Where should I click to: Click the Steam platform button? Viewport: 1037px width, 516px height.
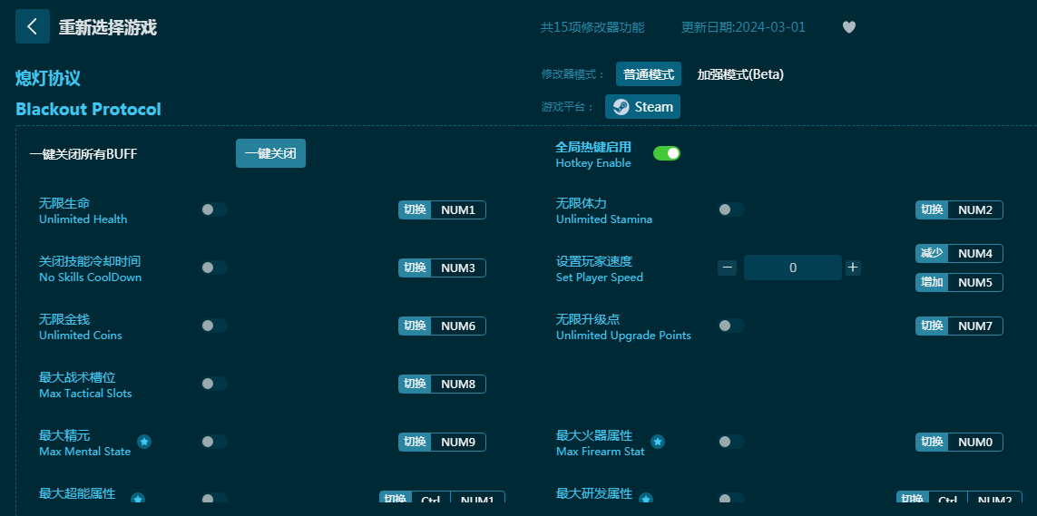642,106
